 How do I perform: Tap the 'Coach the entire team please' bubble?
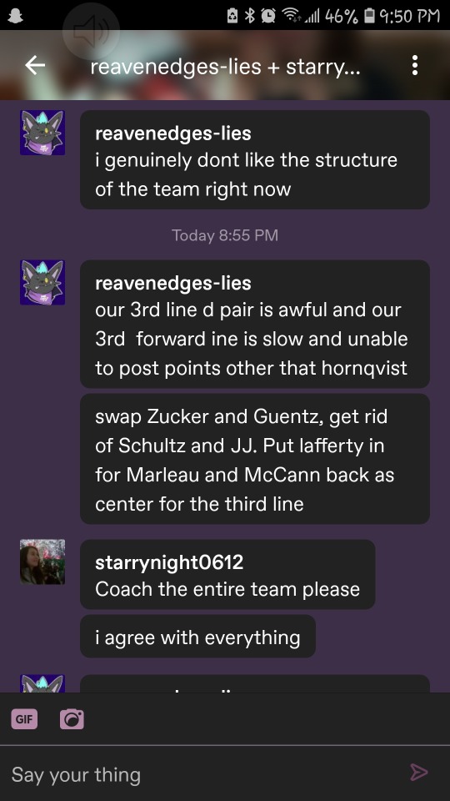point(227,574)
